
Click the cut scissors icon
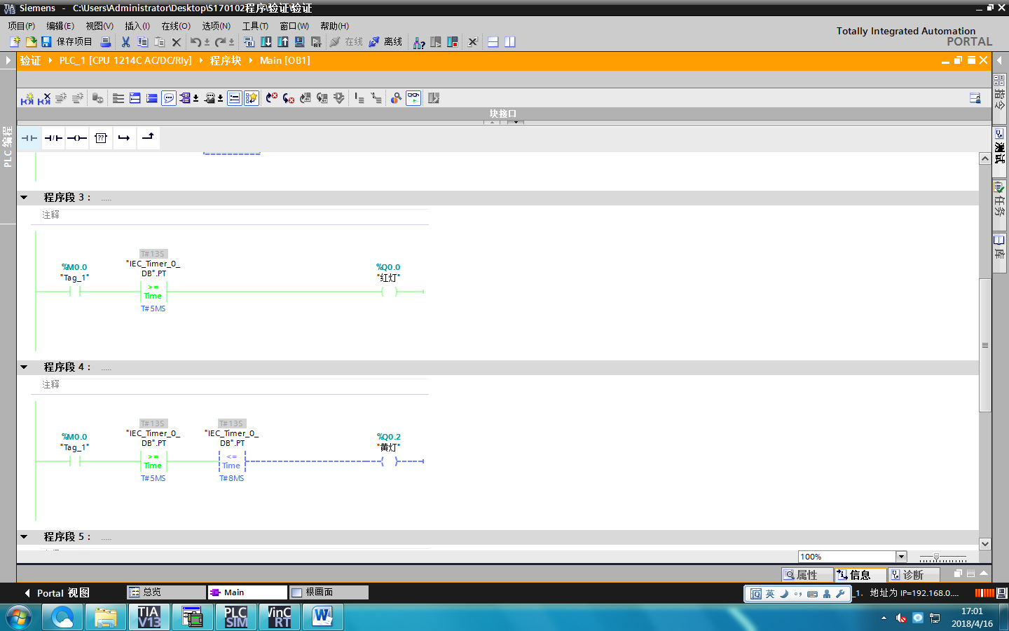tap(126, 42)
